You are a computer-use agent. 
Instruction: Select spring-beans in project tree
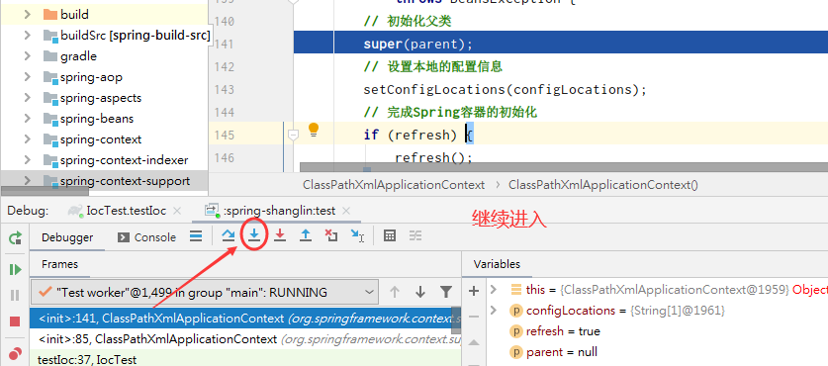(x=97, y=119)
